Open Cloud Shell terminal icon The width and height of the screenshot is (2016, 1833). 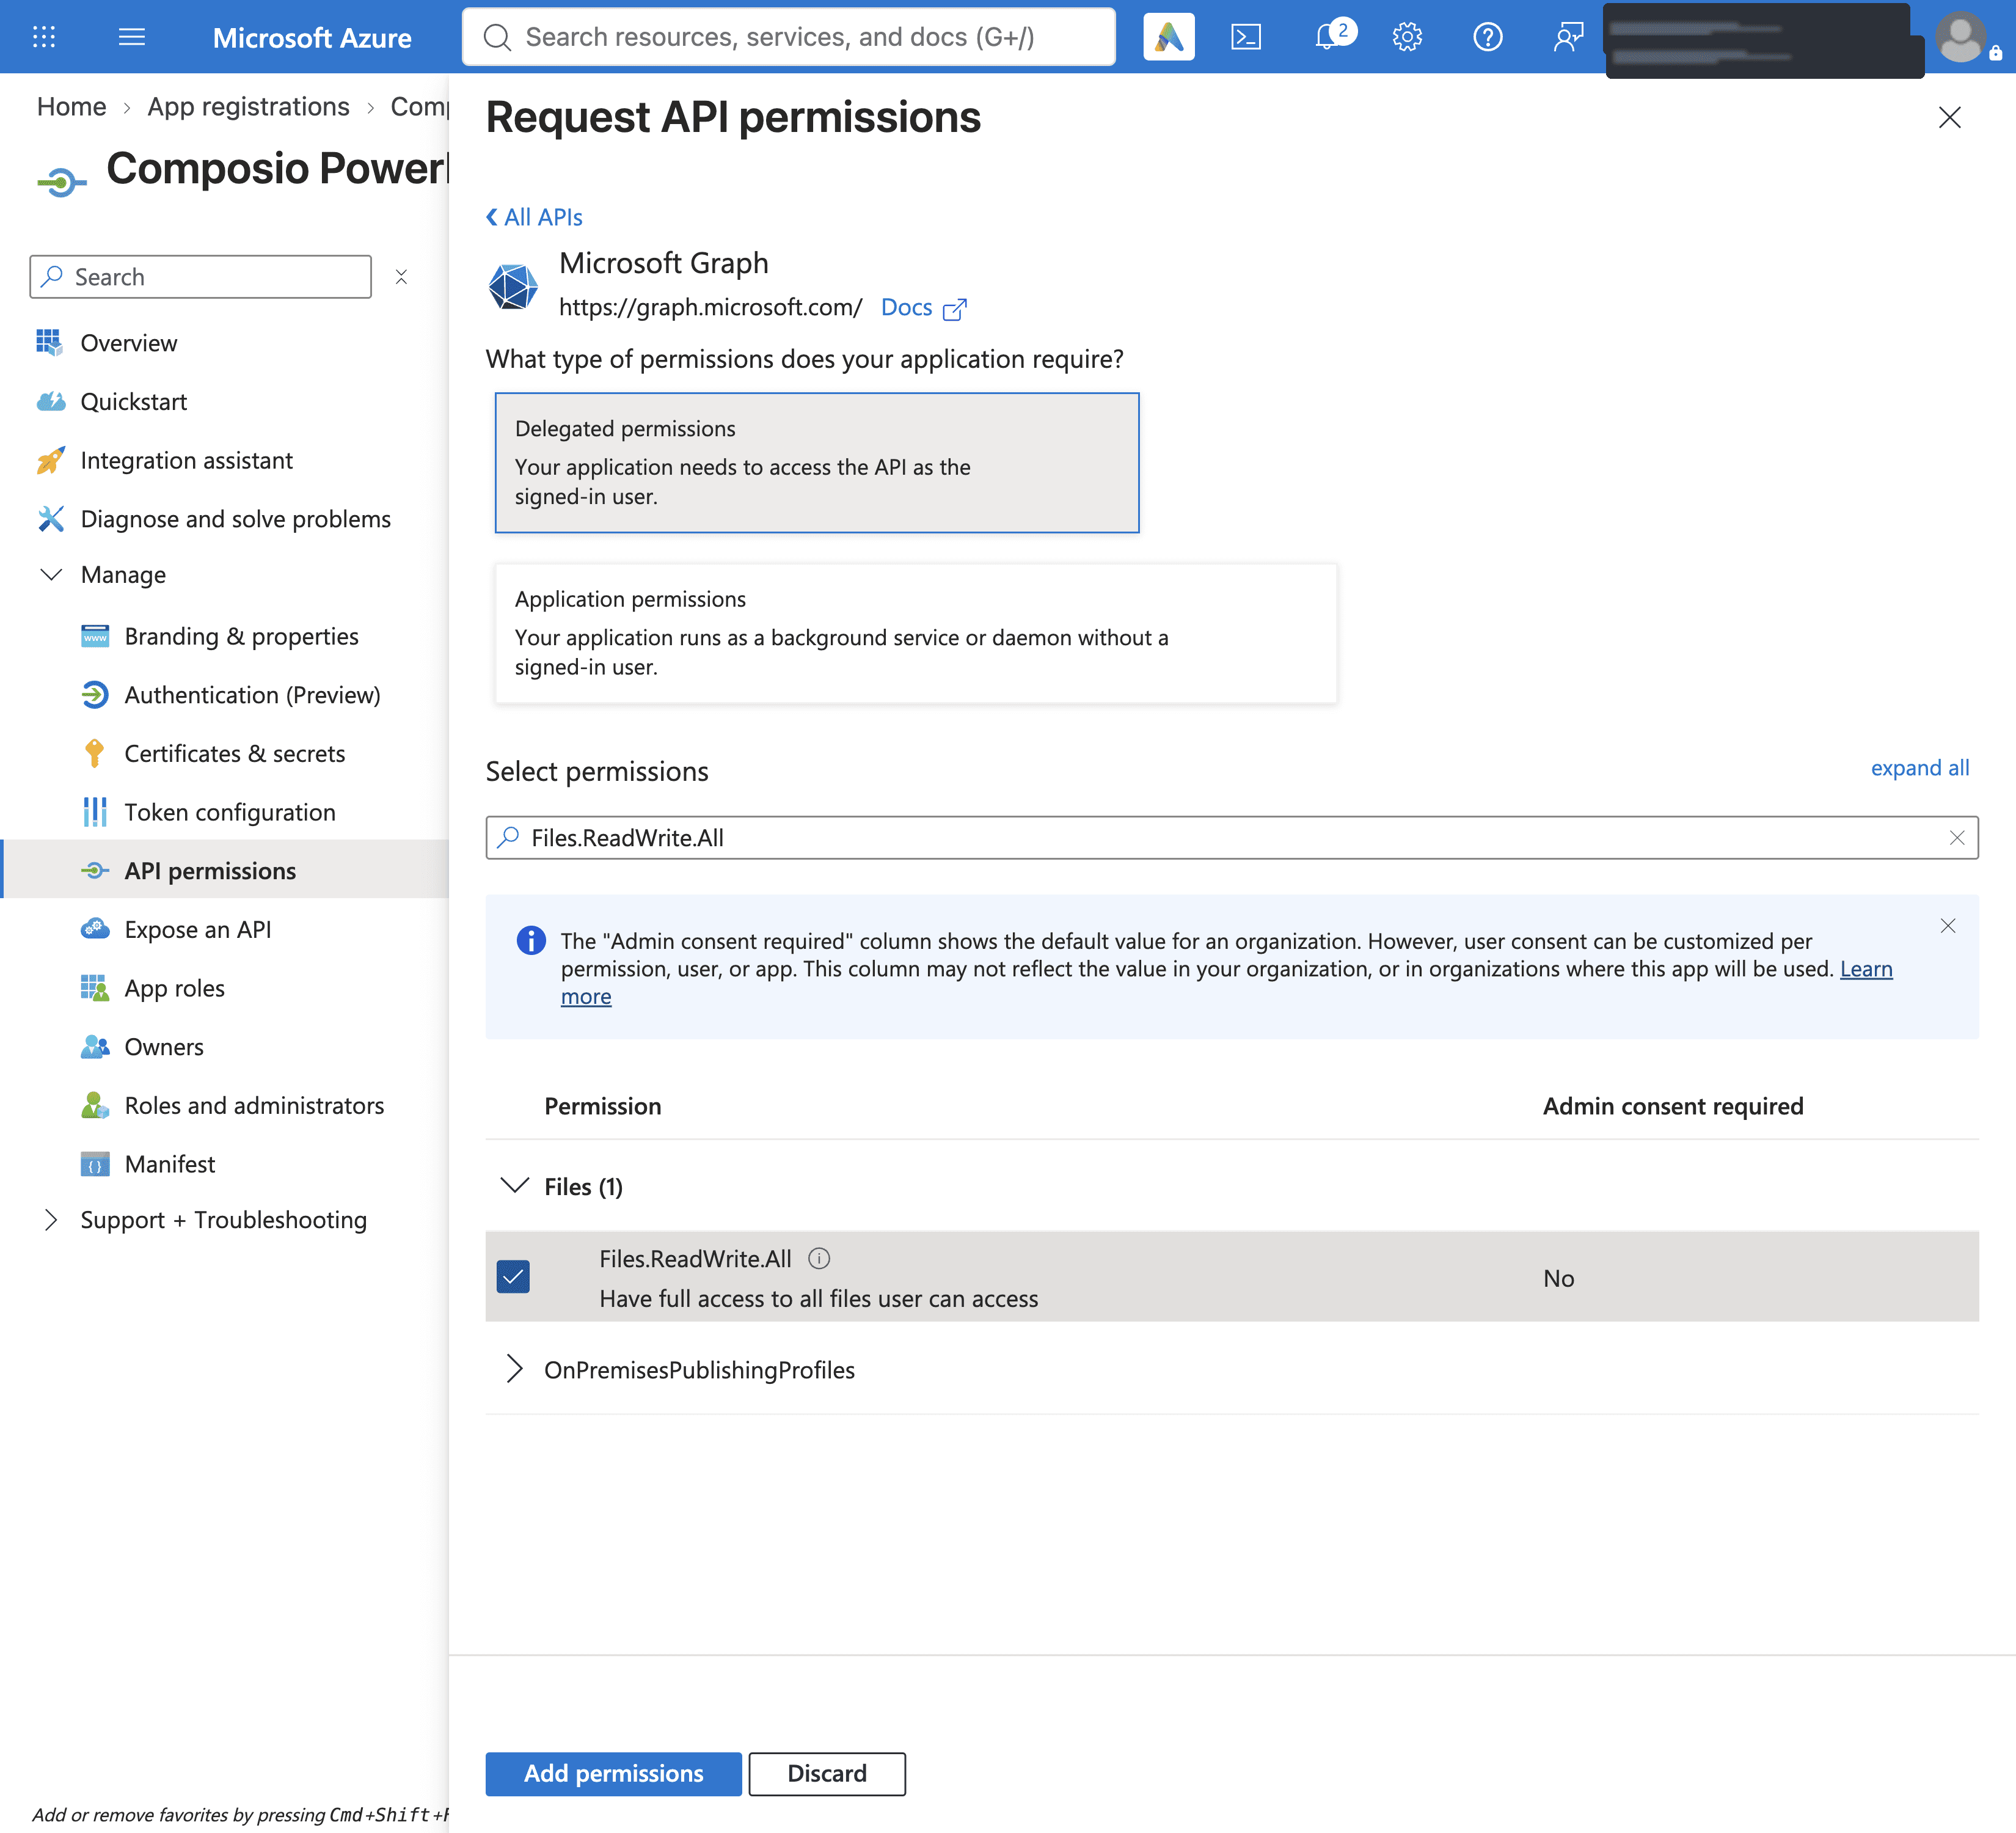(x=1246, y=37)
